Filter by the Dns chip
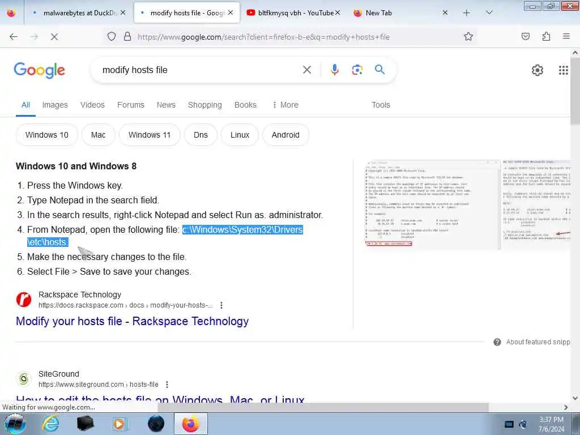Viewport: 580px width, 435px height. tap(201, 135)
